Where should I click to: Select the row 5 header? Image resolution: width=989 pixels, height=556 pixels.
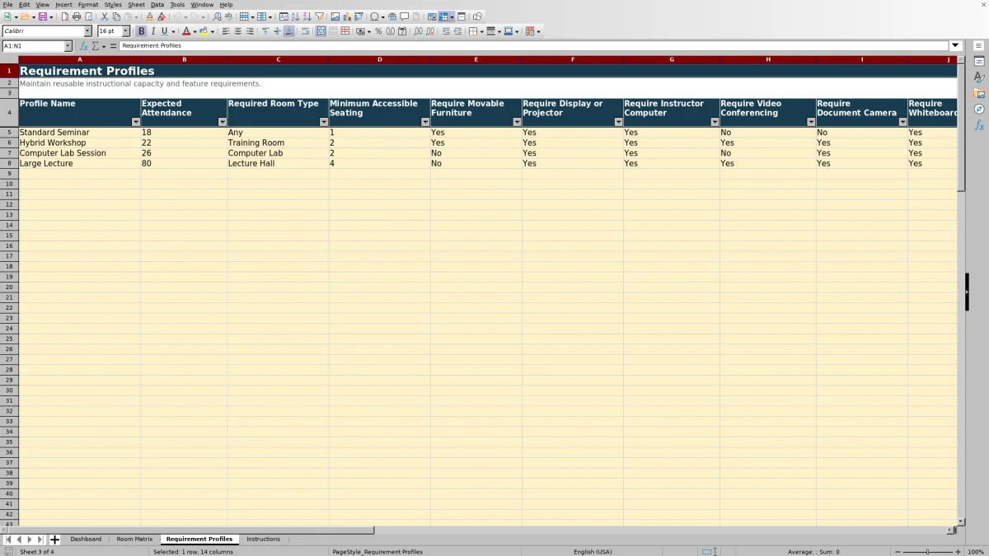coord(9,133)
